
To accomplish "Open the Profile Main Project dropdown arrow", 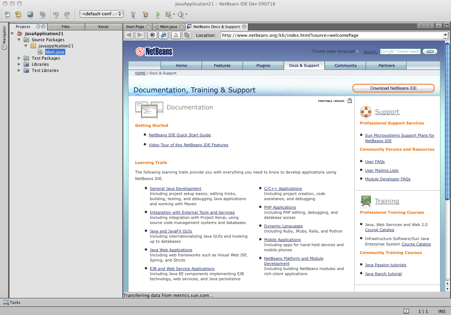I will tap(186, 14).
